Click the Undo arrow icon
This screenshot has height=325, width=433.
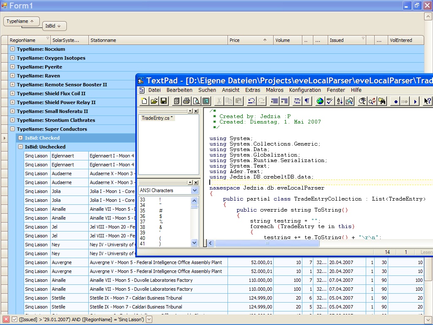(x=252, y=101)
